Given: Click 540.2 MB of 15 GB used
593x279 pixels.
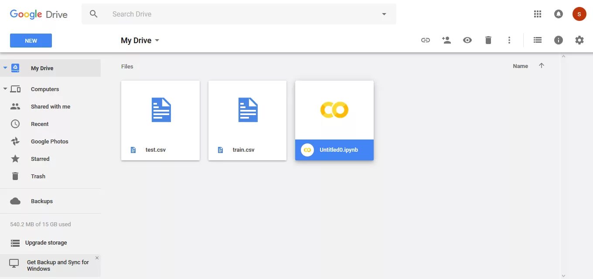Looking at the screenshot, I should (x=41, y=225).
